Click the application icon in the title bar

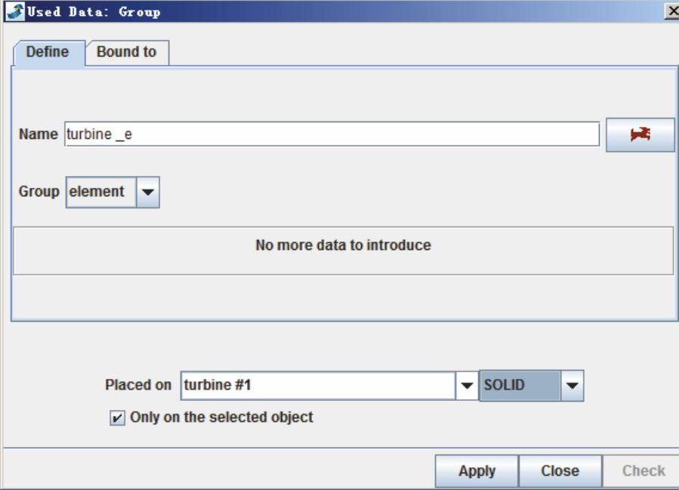(14, 11)
